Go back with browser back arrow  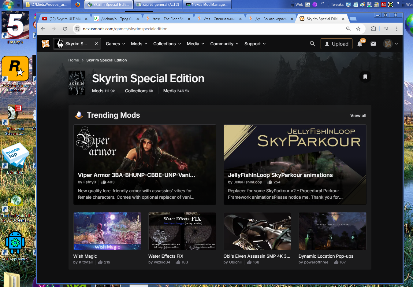pyautogui.click(x=43, y=29)
